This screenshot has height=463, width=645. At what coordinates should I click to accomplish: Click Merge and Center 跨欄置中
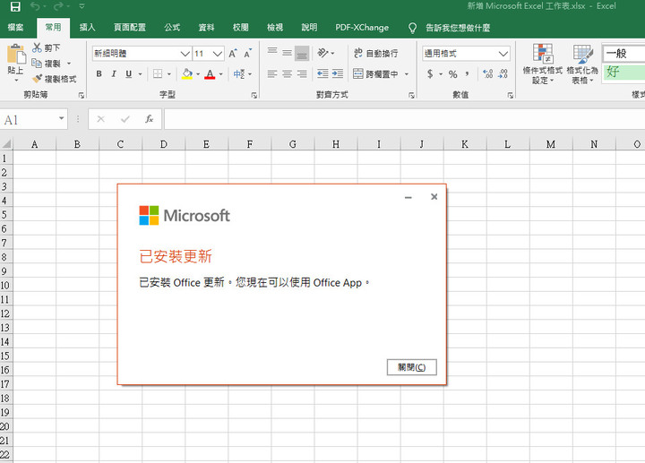375,74
